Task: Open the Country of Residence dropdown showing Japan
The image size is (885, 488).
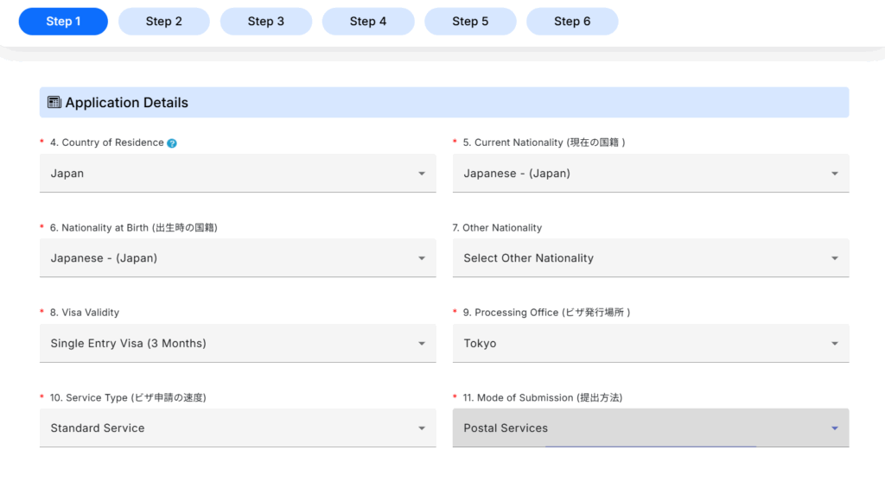Action: point(238,174)
